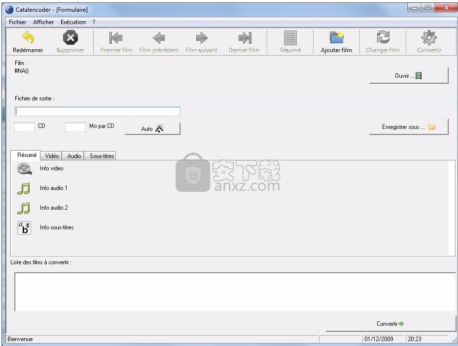Focus the CD count input field
Image resolution: width=458 pixels, height=346 pixels.
24,127
